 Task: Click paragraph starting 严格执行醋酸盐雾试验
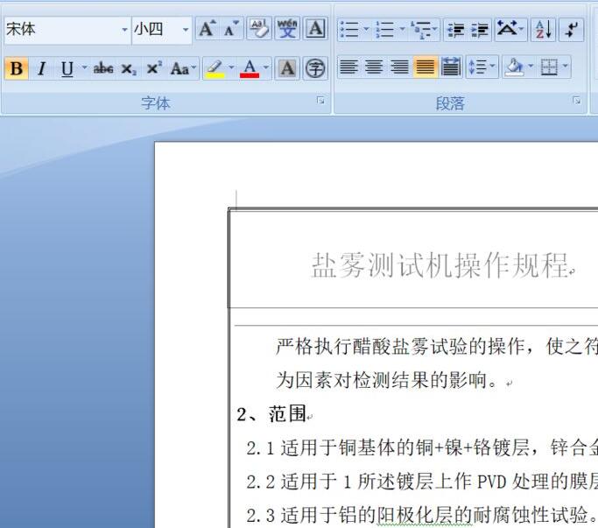click(x=437, y=347)
